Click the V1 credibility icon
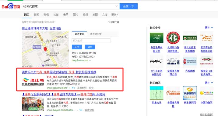This screenshot has height=116, width=218. 73,88
